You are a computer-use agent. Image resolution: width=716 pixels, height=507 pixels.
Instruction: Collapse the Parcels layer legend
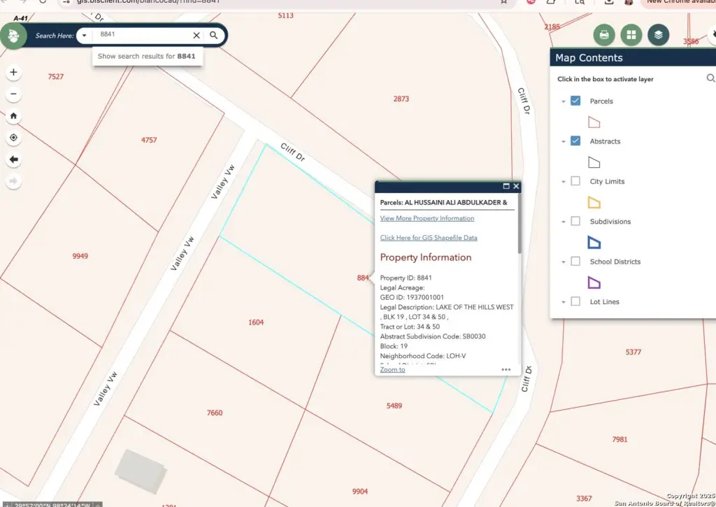(563, 101)
